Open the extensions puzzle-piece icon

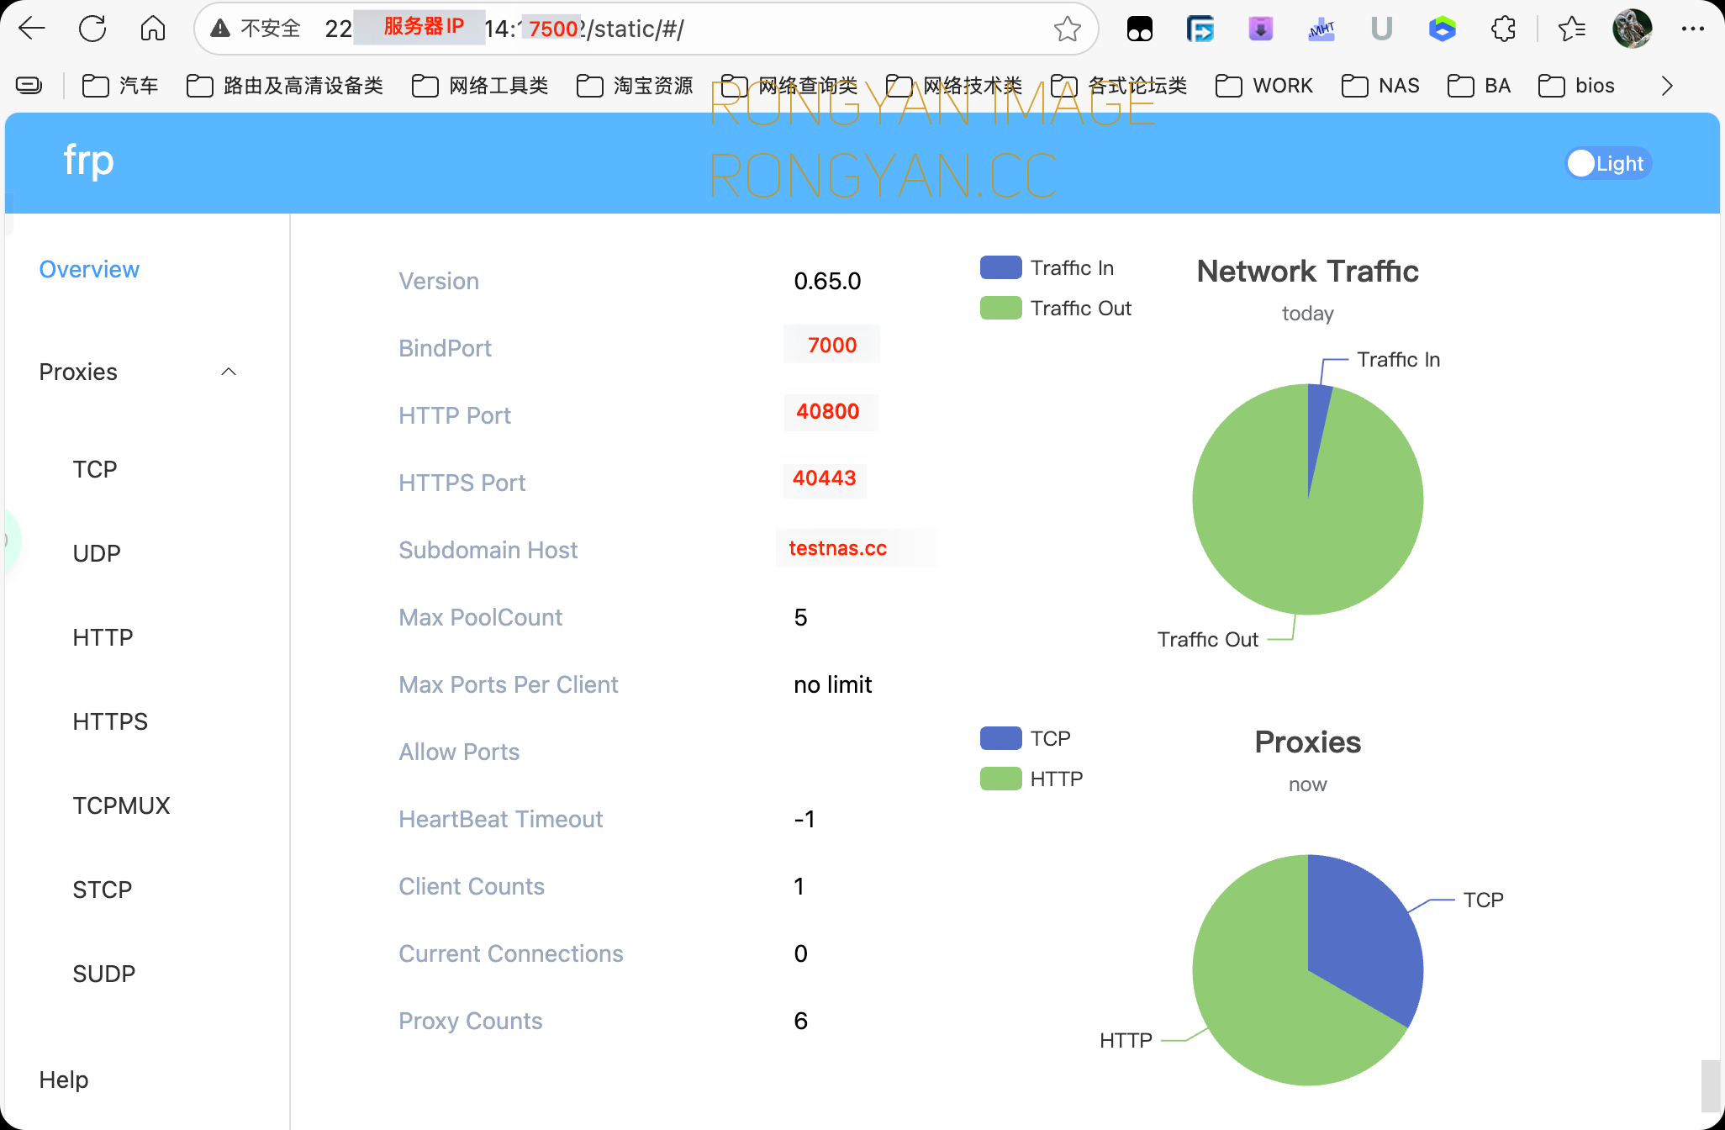(x=1503, y=29)
